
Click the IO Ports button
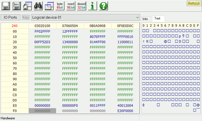(x=10, y=17)
